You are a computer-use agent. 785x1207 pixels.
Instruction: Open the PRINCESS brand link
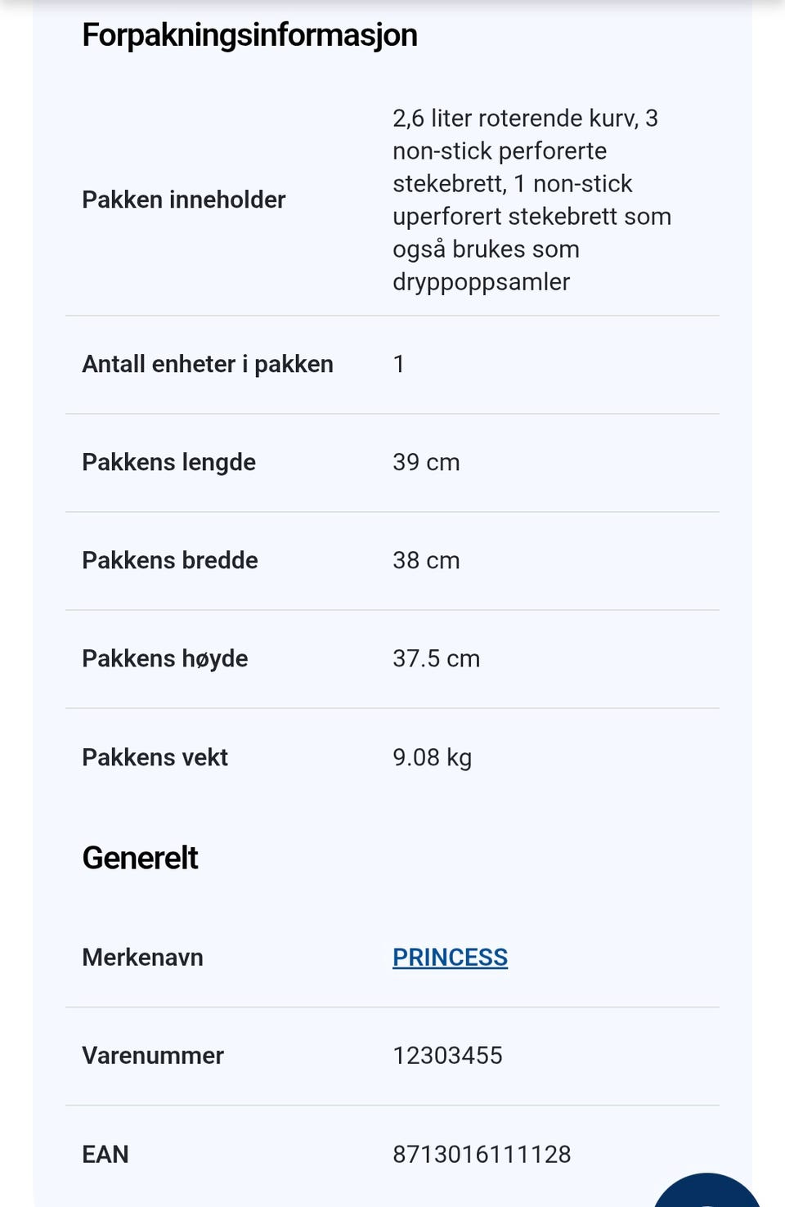(450, 957)
